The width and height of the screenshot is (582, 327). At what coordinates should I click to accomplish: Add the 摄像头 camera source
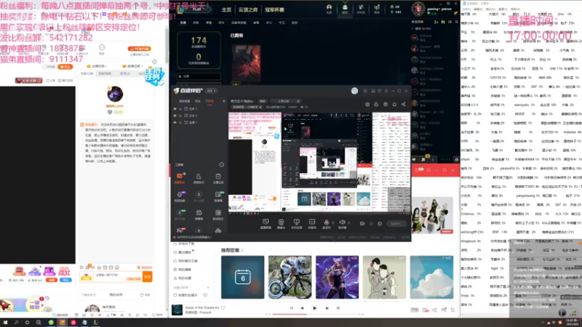[x=281, y=223]
